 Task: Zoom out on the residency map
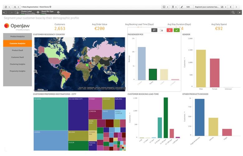[36, 71]
